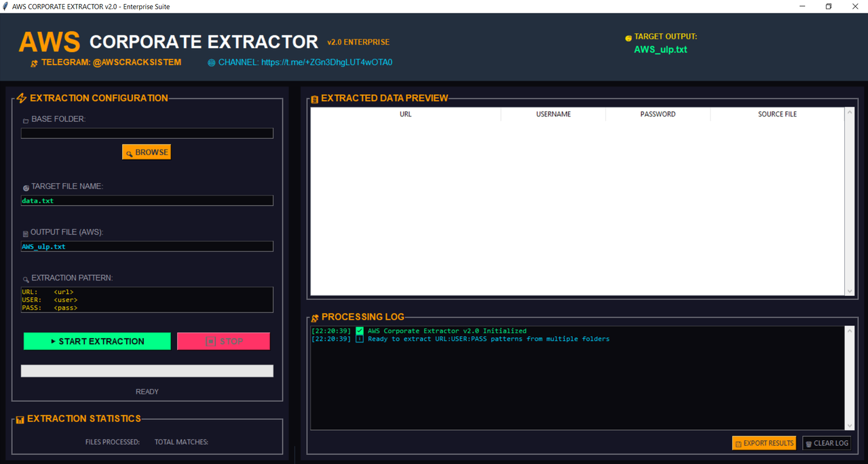The image size is (868, 464).
Task: Click data preview scrollbar down arrow
Action: [x=849, y=291]
